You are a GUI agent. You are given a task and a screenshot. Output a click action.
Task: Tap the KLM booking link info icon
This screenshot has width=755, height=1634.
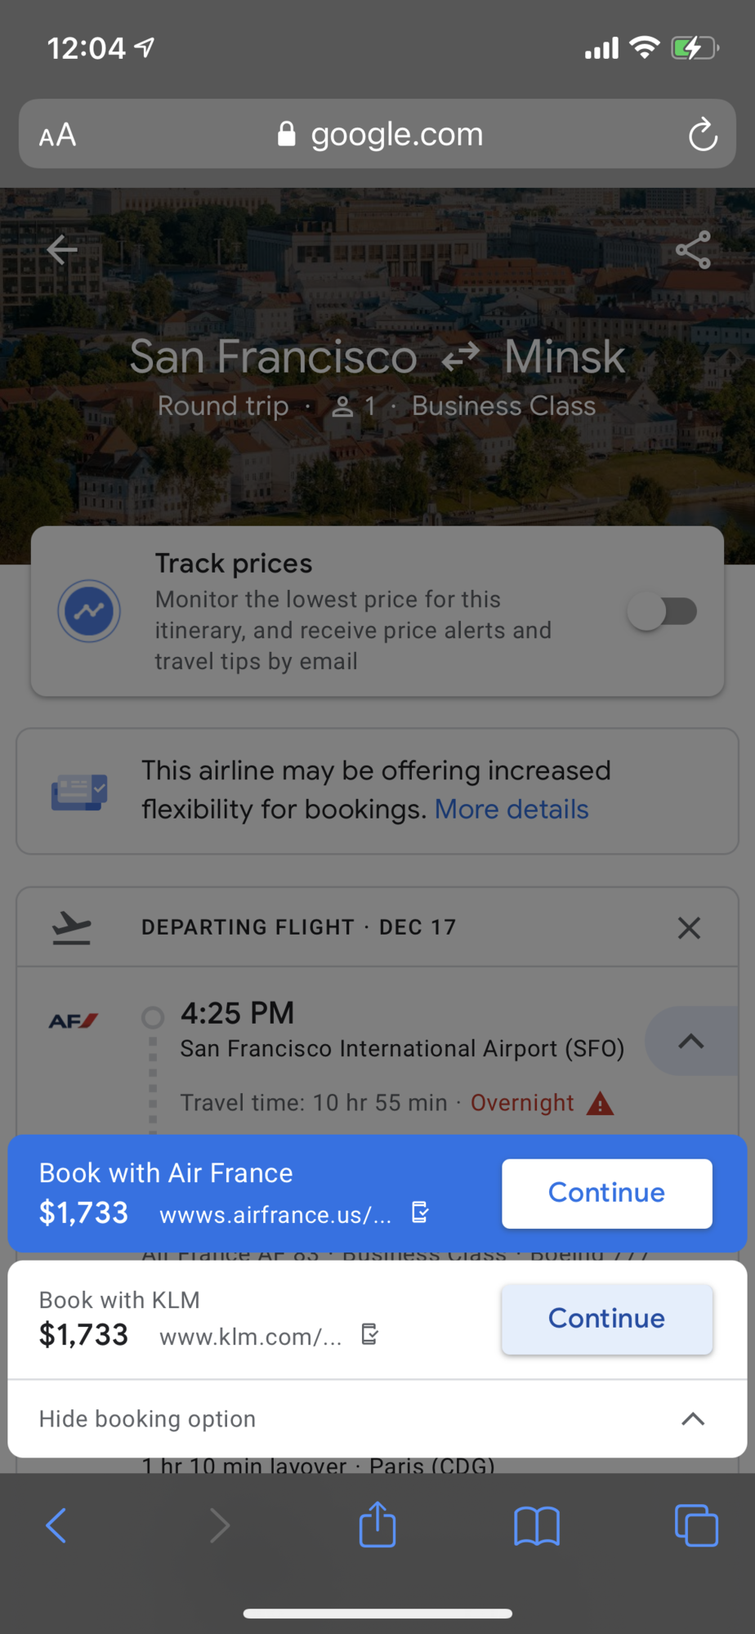370,1334
